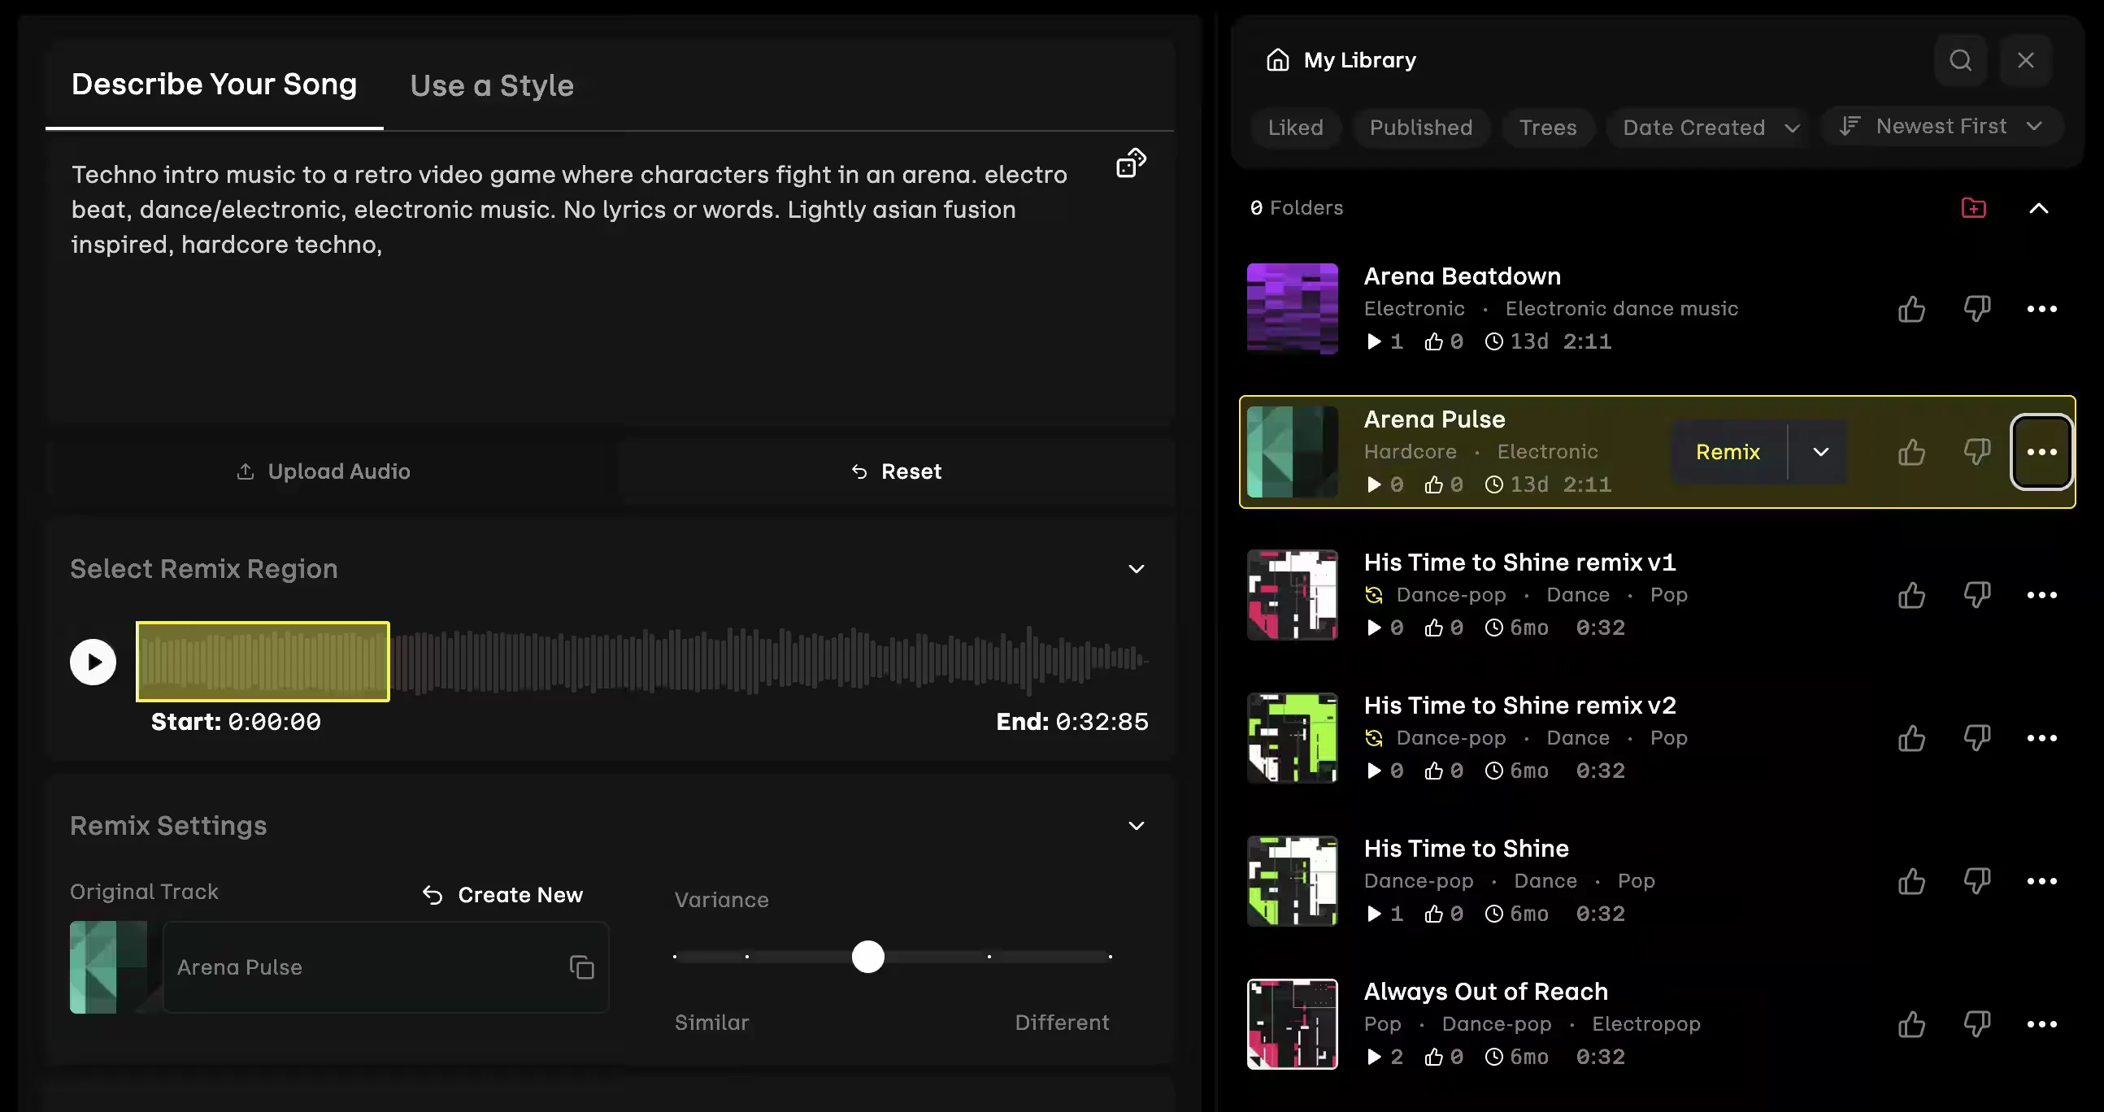Click the My Library home icon
This screenshot has width=2104, height=1112.
(x=1277, y=60)
